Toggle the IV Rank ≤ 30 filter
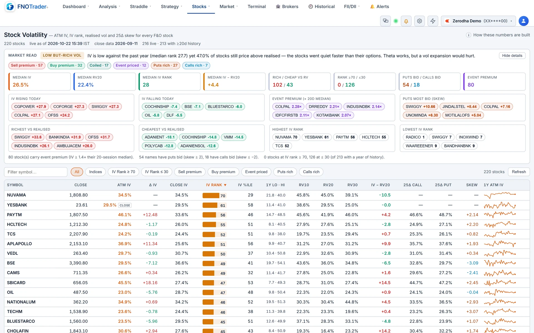The height and width of the screenshot is (333, 534). click(x=157, y=172)
